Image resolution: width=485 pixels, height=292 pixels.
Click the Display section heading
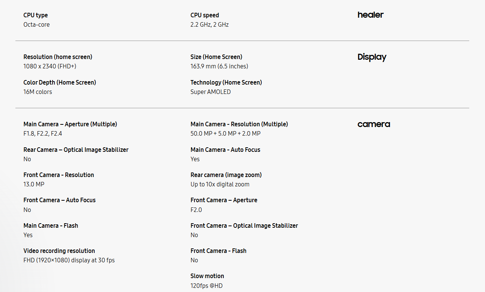point(372,57)
